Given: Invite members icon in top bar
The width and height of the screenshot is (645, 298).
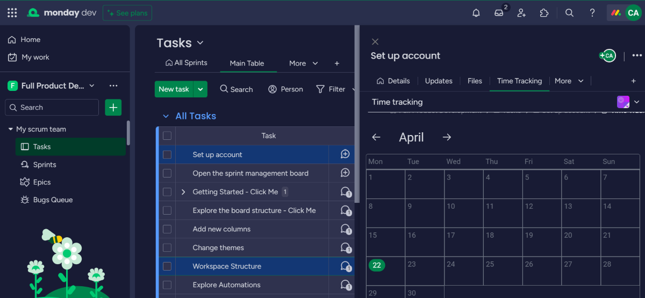Looking at the screenshot, I should [x=521, y=13].
